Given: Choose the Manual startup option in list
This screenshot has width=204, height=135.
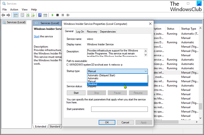Looking at the screenshot, I should (117, 81).
